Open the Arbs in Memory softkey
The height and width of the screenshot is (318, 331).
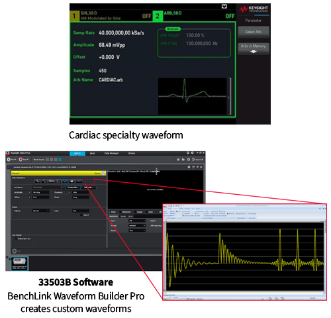pos(254,48)
